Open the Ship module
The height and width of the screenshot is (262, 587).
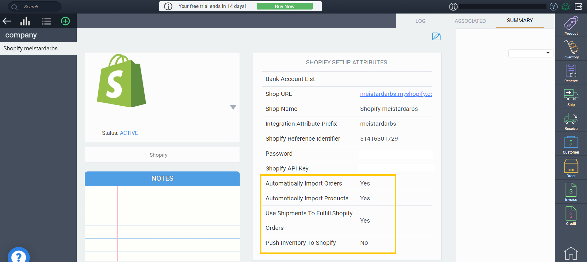571,97
